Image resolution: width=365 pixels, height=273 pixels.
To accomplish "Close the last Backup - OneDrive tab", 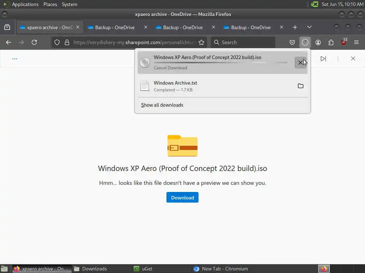I will (282, 27).
